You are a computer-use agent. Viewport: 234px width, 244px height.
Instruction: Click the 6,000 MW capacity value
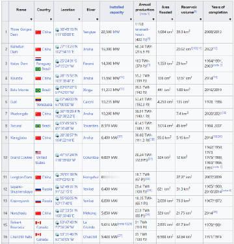pos(110,201)
